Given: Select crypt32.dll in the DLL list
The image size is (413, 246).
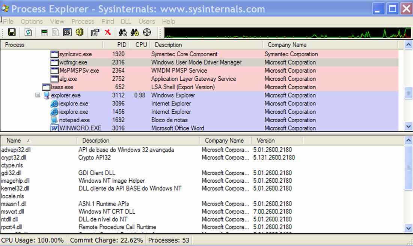Looking at the screenshot, I should (x=14, y=157).
